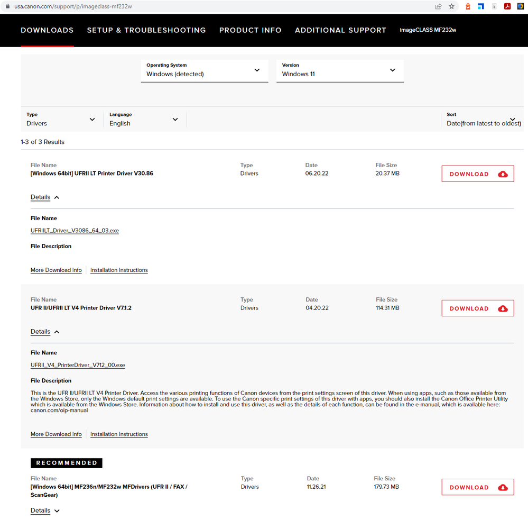Open the Language dropdown set to English

[x=144, y=120]
